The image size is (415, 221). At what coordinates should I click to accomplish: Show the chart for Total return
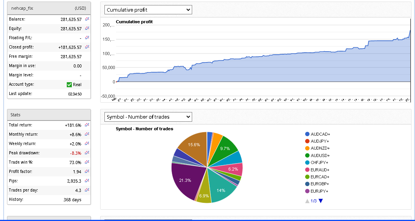[x=87, y=125]
